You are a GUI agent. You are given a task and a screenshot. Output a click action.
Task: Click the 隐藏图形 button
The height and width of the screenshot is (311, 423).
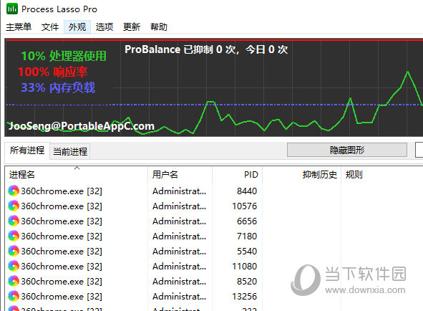[x=347, y=150]
